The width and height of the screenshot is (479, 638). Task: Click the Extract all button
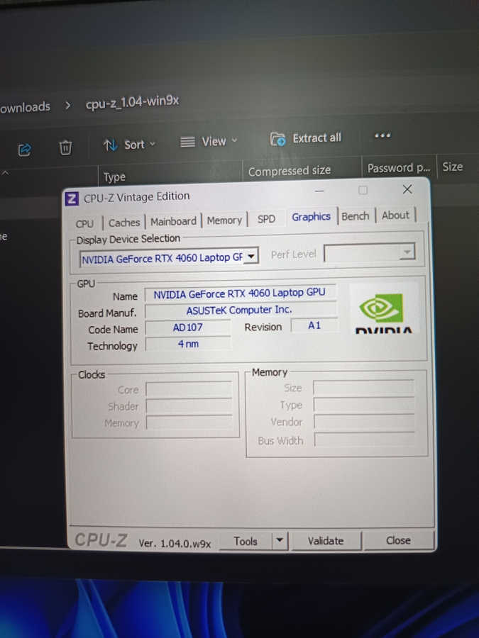point(306,138)
